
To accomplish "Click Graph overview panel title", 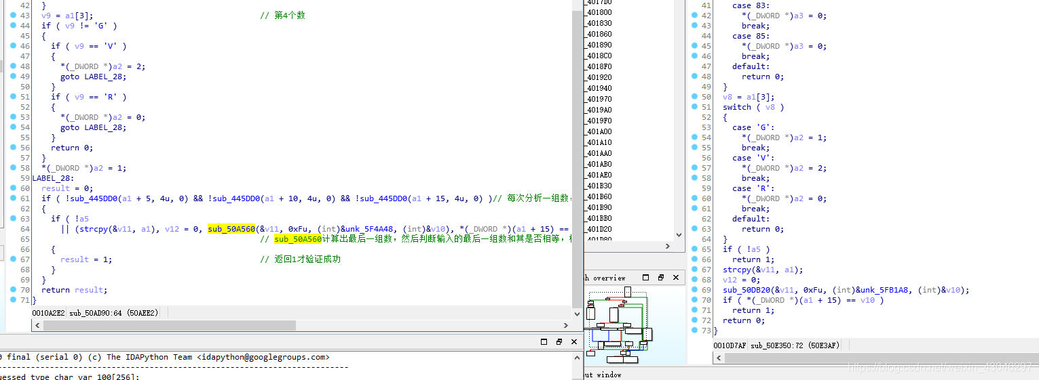I will coord(605,277).
